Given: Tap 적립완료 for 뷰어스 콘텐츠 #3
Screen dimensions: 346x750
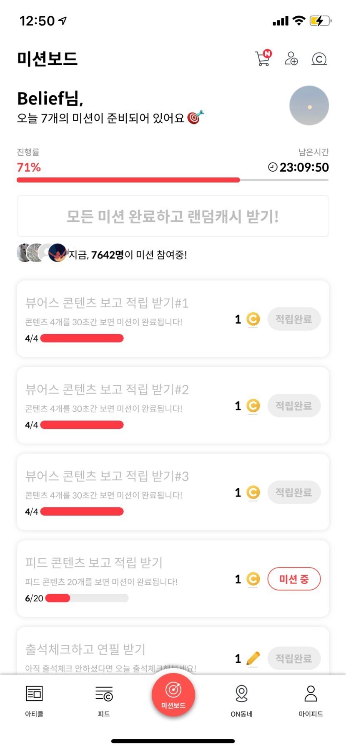Looking at the screenshot, I should [294, 492].
